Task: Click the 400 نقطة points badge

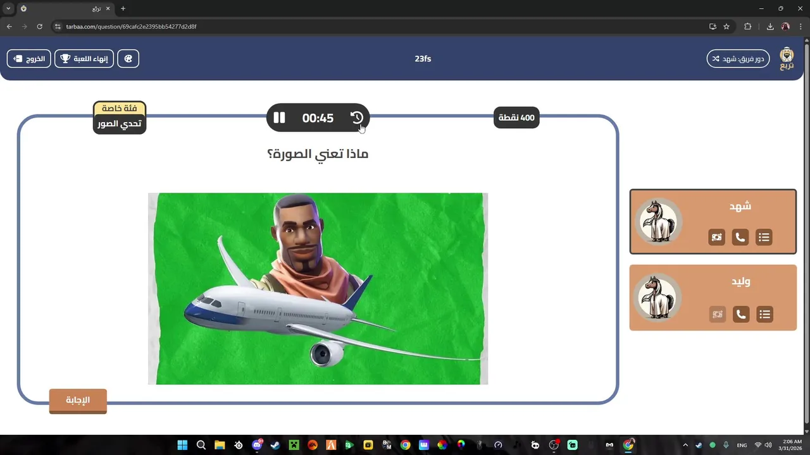Action: click(516, 118)
